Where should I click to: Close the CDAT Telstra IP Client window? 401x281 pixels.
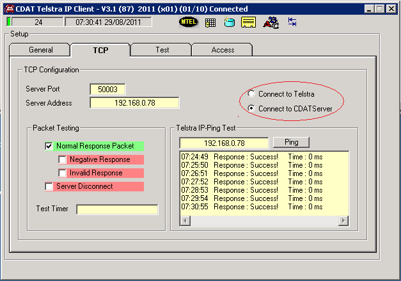click(x=391, y=9)
